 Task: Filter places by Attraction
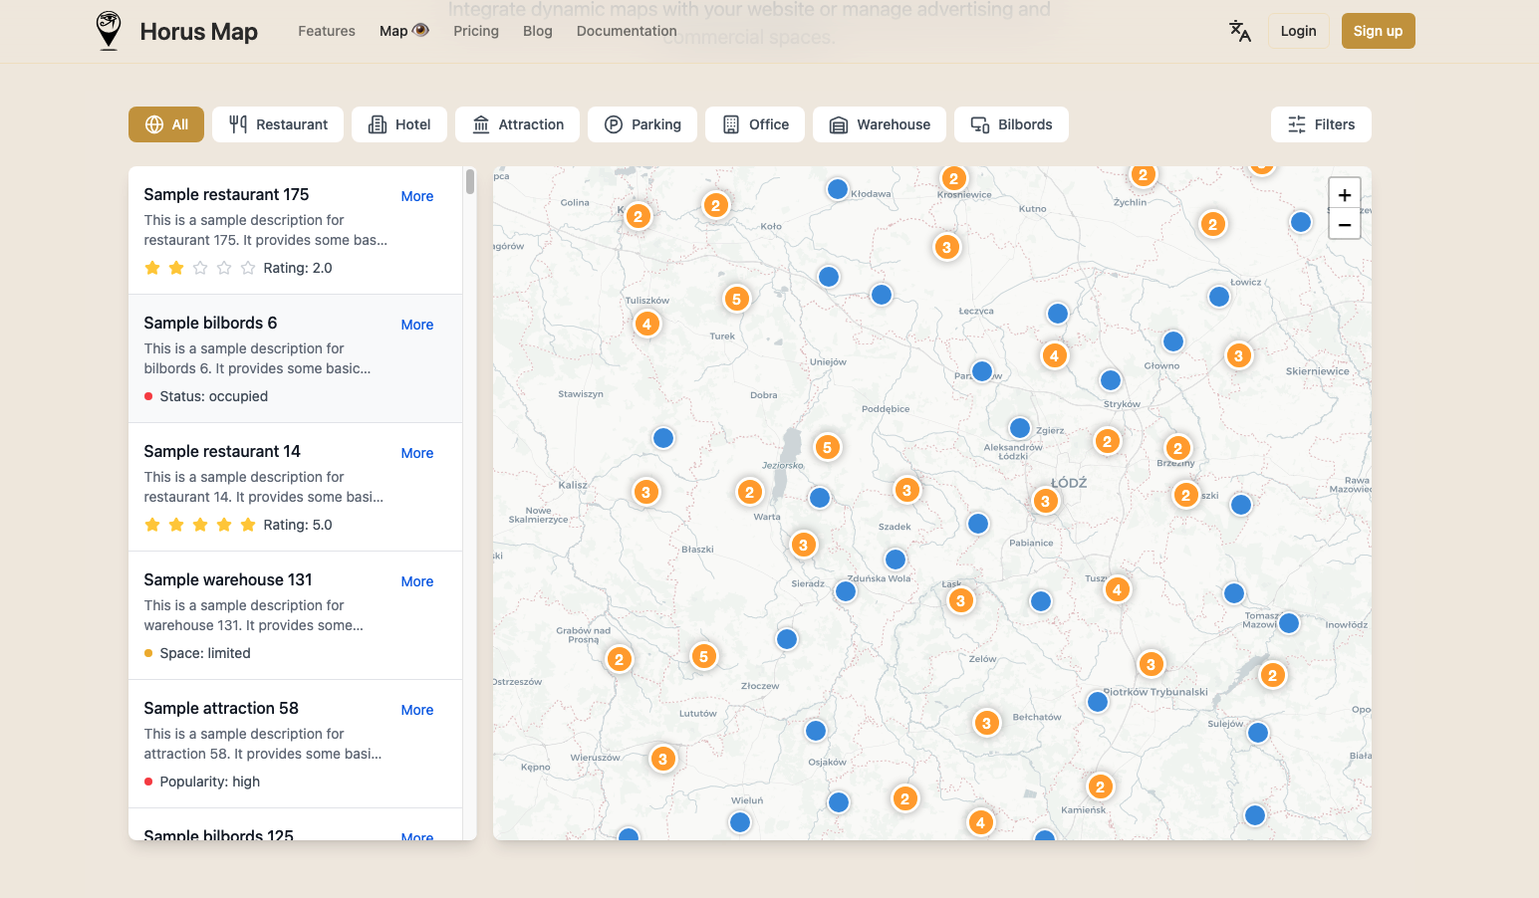tap(517, 124)
